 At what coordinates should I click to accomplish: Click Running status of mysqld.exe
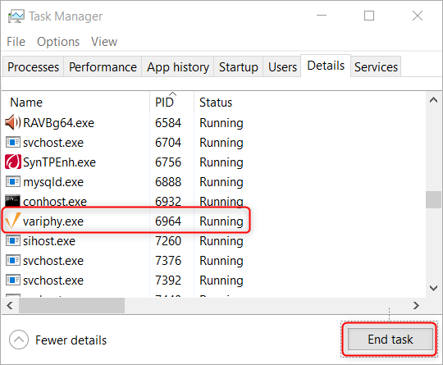tap(221, 182)
